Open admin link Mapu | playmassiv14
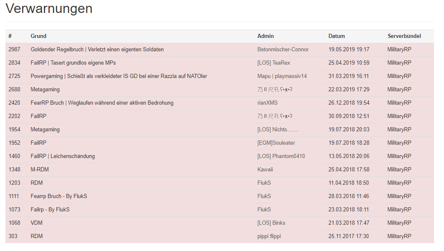The image size is (444, 251). (x=282, y=76)
